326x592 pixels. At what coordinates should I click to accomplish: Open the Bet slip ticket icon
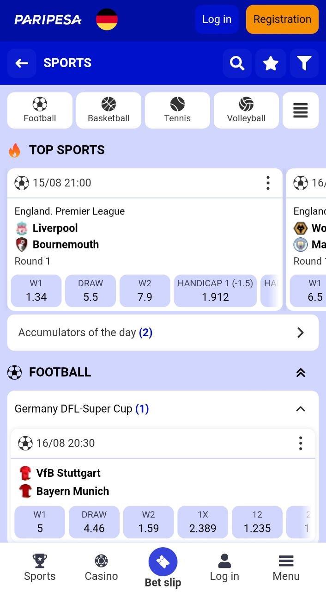point(163,562)
